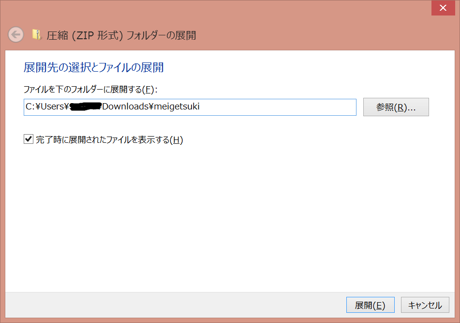
Task: Click the Downloads segment of the path
Action: 126,107
